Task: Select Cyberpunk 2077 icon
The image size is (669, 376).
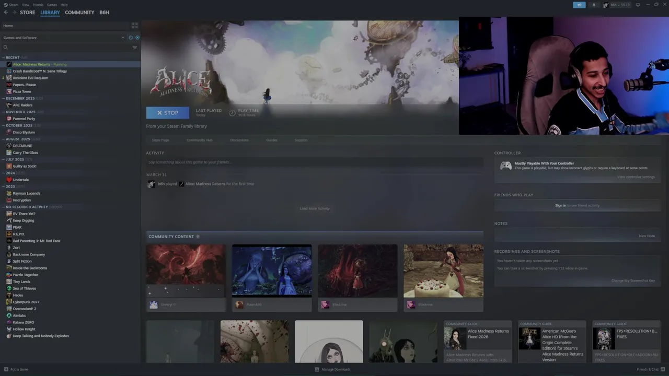Action: click(9, 302)
